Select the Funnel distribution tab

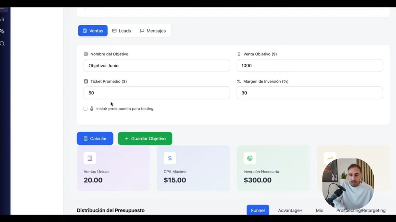coord(258,210)
